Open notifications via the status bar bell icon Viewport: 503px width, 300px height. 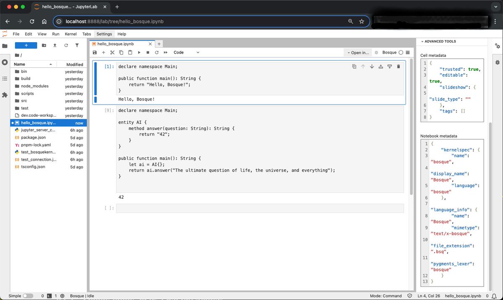pyautogui.click(x=495, y=296)
